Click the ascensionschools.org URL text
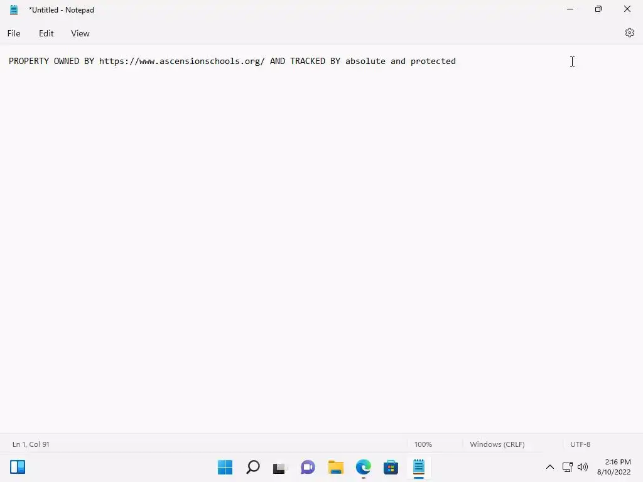 (181, 61)
